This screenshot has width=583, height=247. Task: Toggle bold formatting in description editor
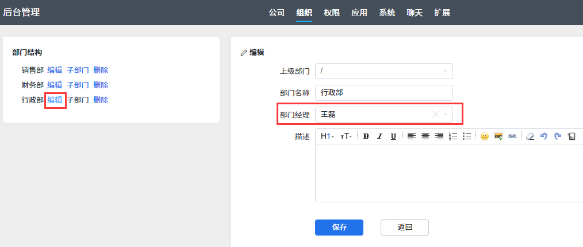366,136
